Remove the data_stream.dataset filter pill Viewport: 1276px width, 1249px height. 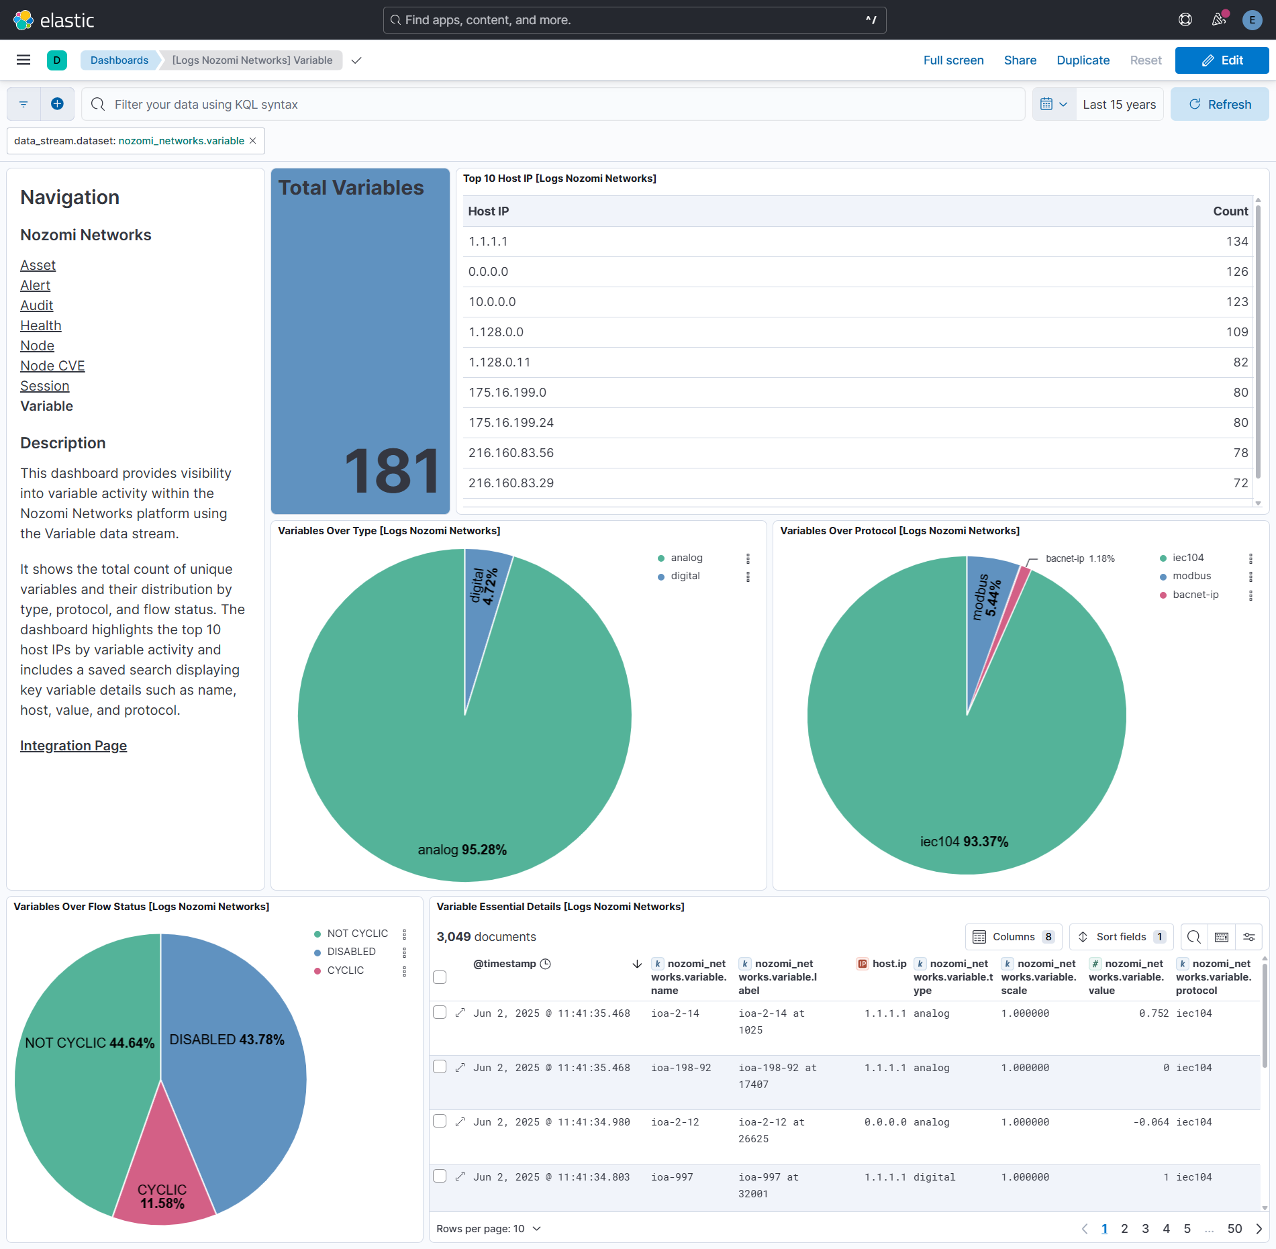(x=253, y=141)
